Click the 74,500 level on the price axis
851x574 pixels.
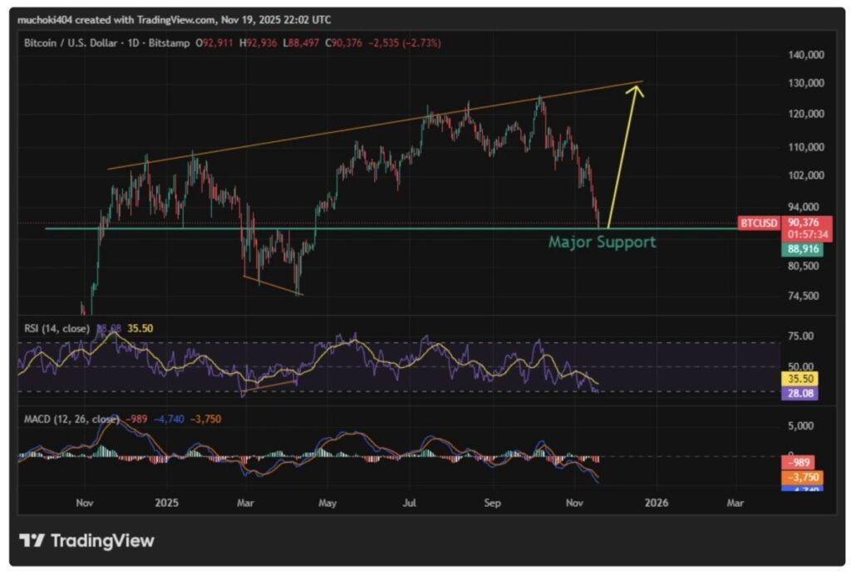(x=803, y=296)
